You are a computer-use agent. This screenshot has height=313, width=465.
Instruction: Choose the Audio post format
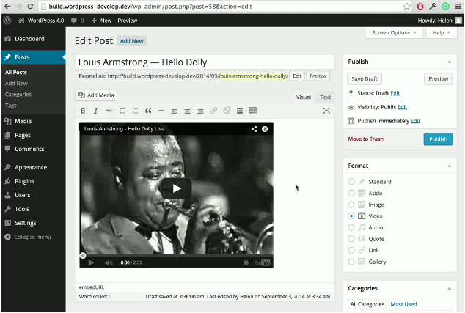[x=352, y=228]
